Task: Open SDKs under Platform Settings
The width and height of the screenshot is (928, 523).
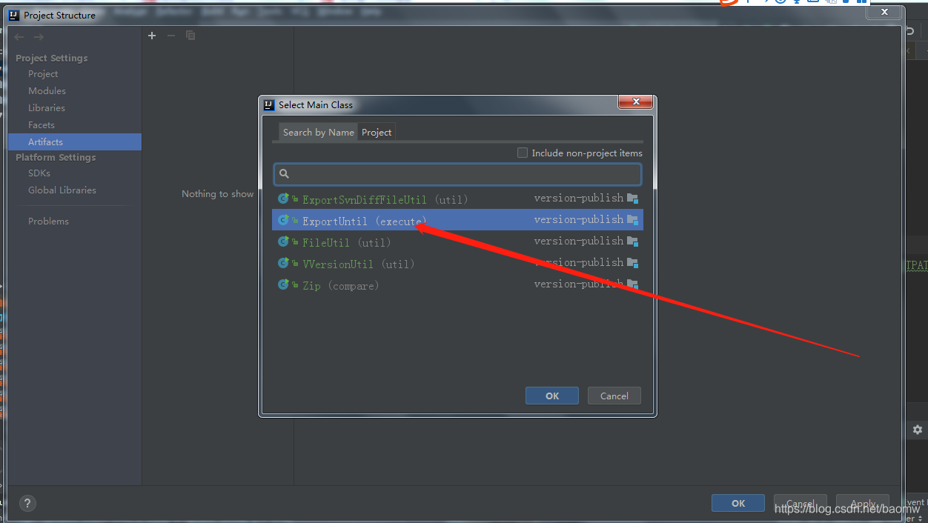Action: pos(39,173)
